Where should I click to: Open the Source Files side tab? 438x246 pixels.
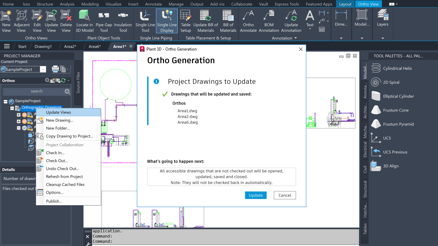78,83
